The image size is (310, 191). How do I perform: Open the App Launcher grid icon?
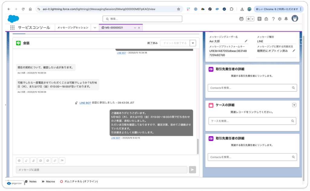coord(12,28)
